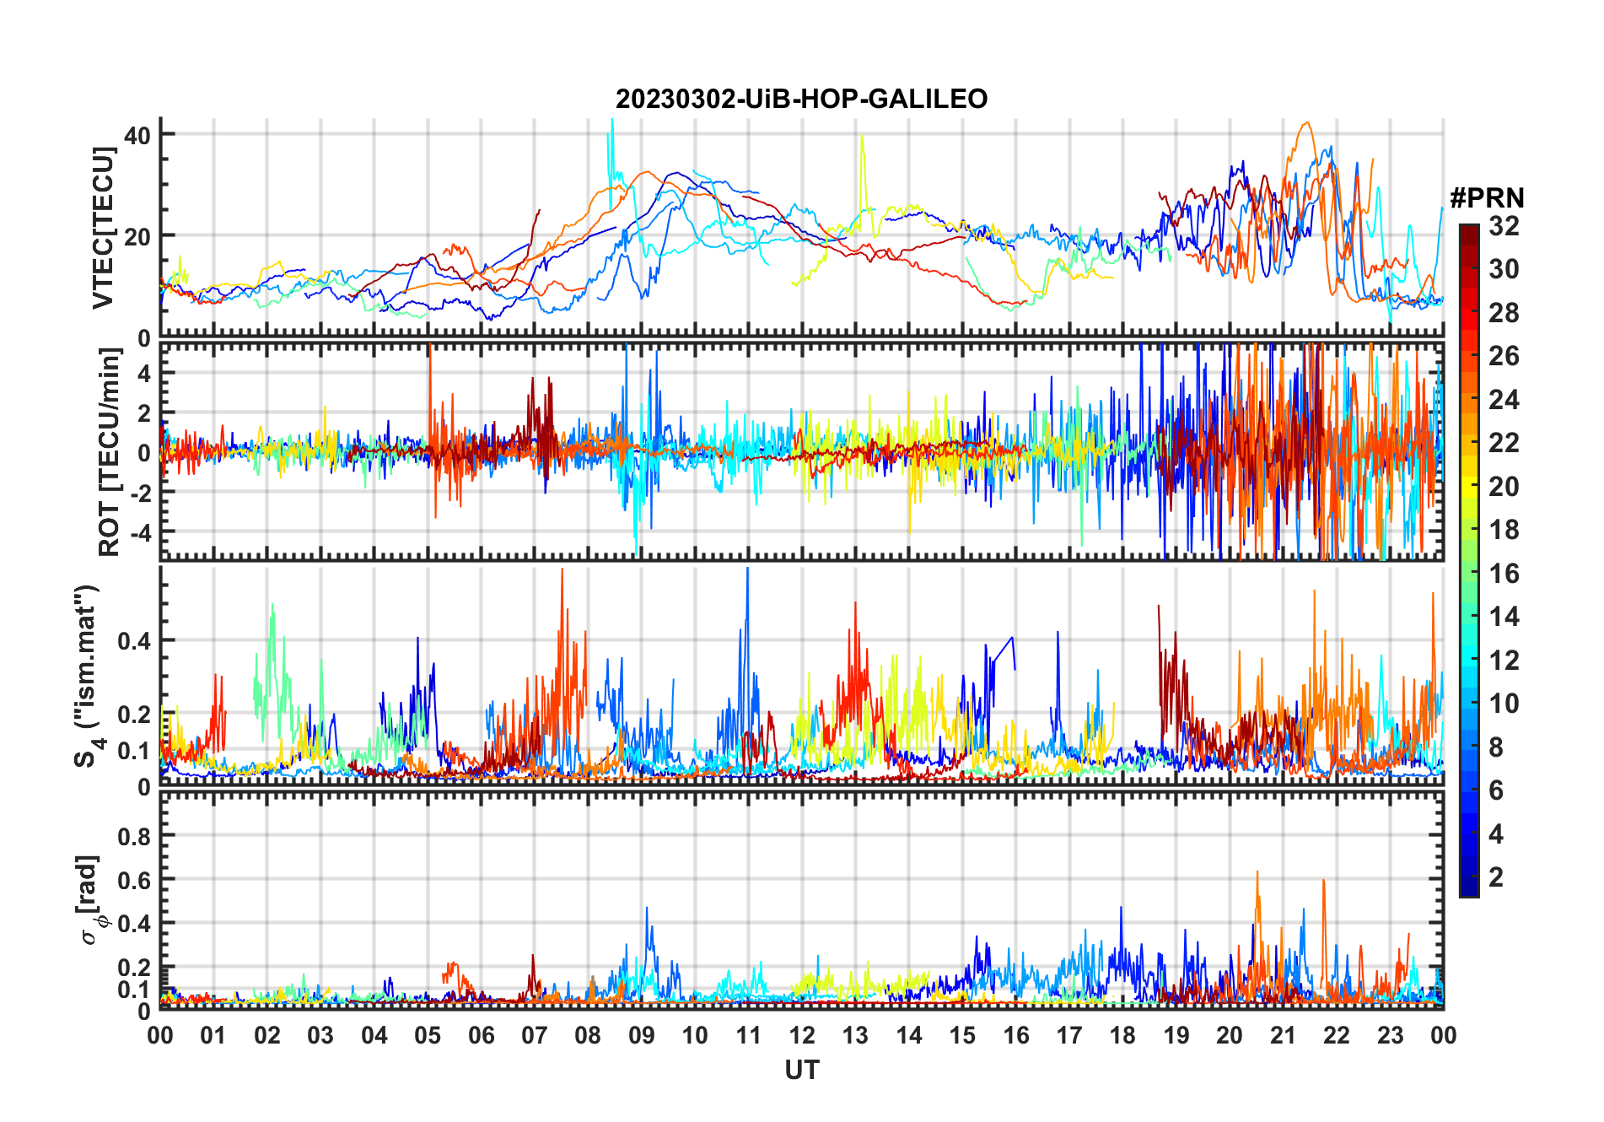Click x-axis tick label 06
This screenshot has width=1604, height=1122.
(x=481, y=1035)
